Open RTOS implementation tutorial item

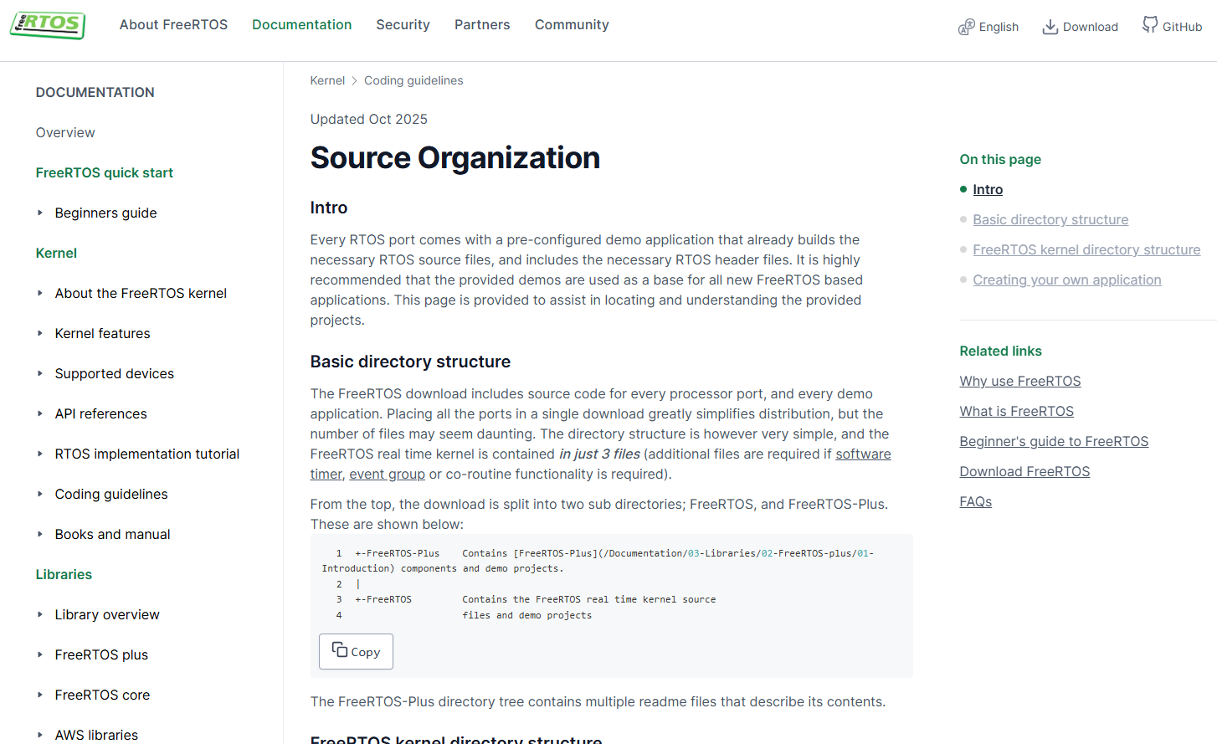point(147,454)
